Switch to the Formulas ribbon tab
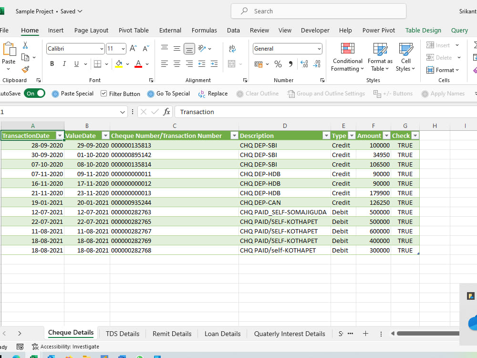This screenshot has width=477, height=358. (204, 30)
